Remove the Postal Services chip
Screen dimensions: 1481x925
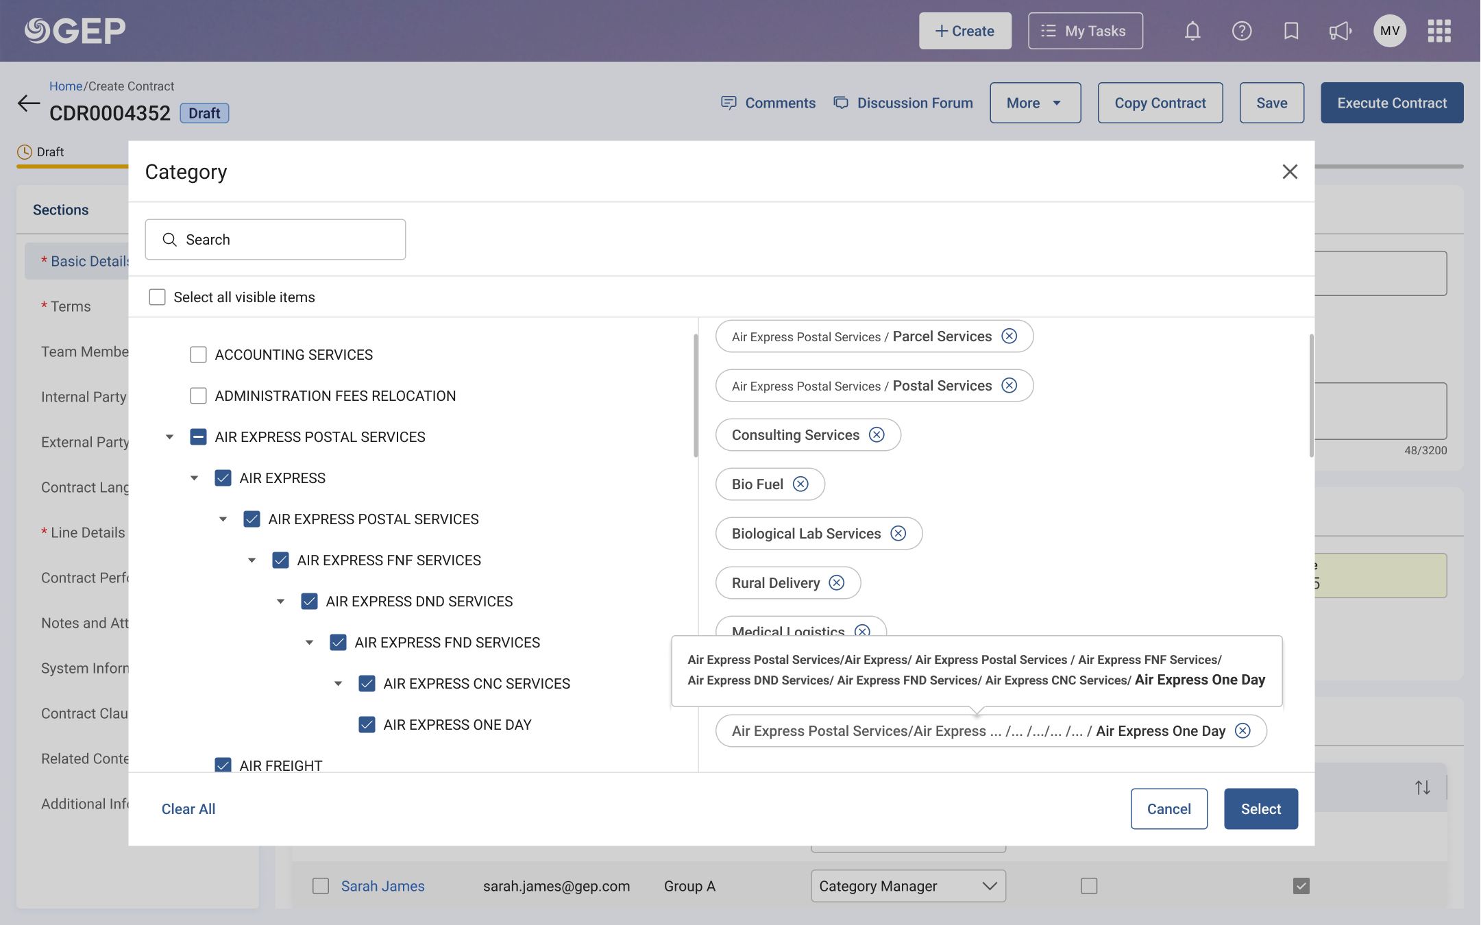(1009, 386)
